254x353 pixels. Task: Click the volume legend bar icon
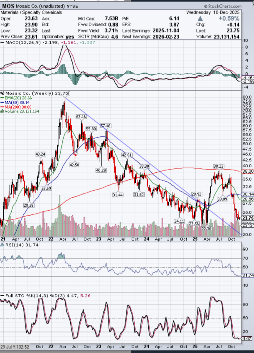2,111
